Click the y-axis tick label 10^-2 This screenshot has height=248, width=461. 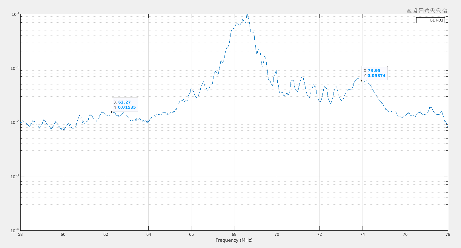[x=15, y=122]
